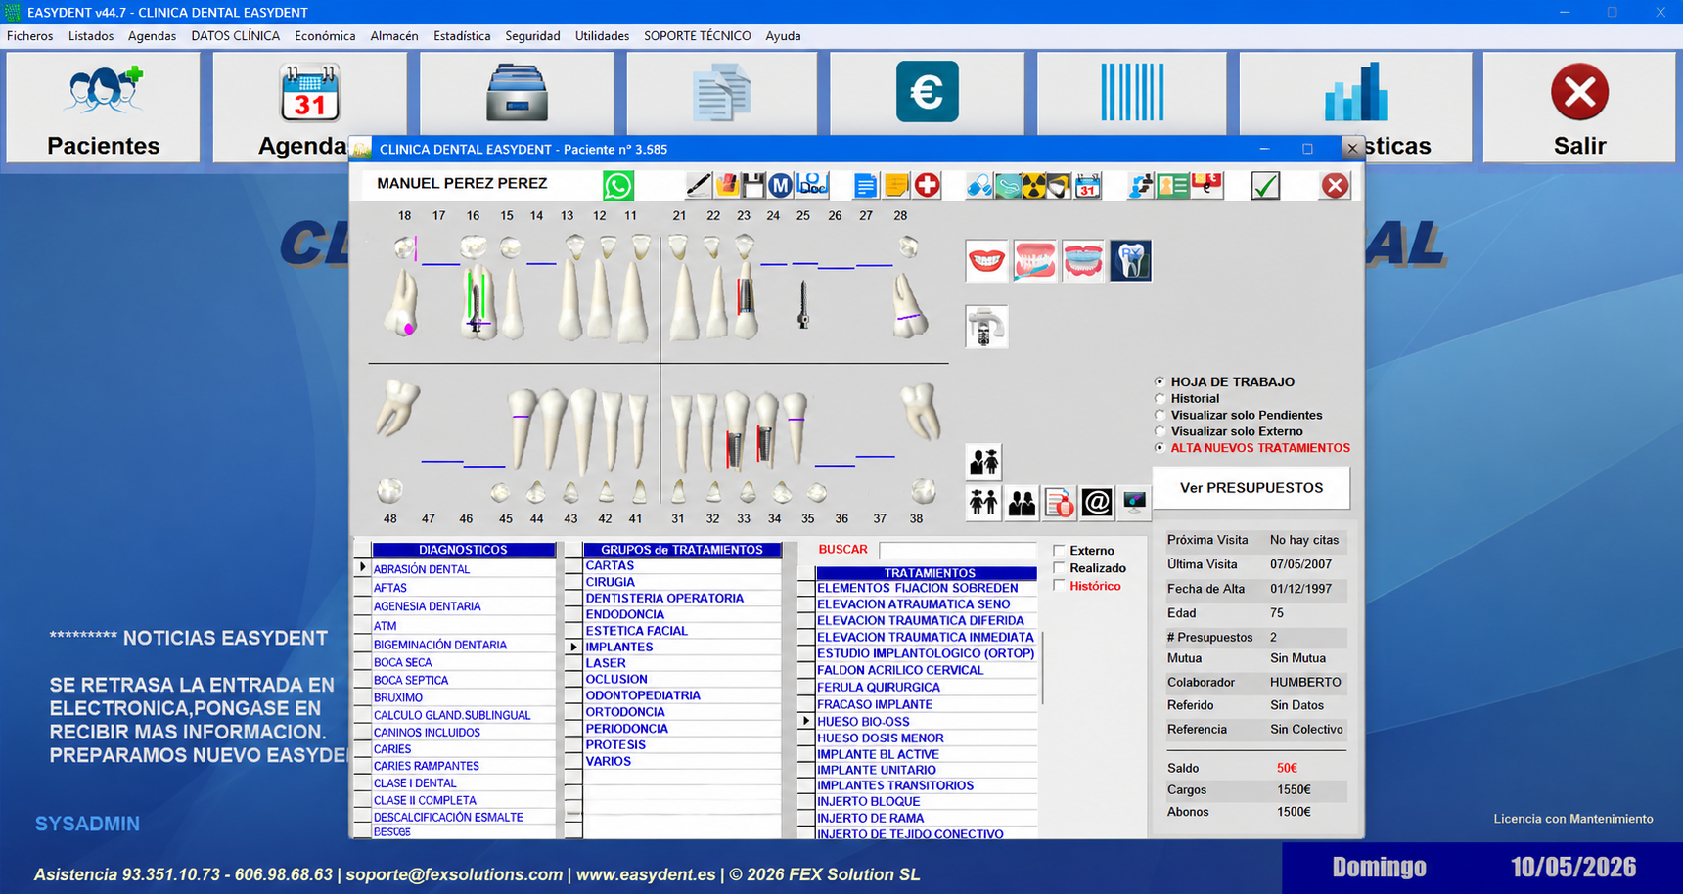Click the euro billing main button

click(x=927, y=94)
